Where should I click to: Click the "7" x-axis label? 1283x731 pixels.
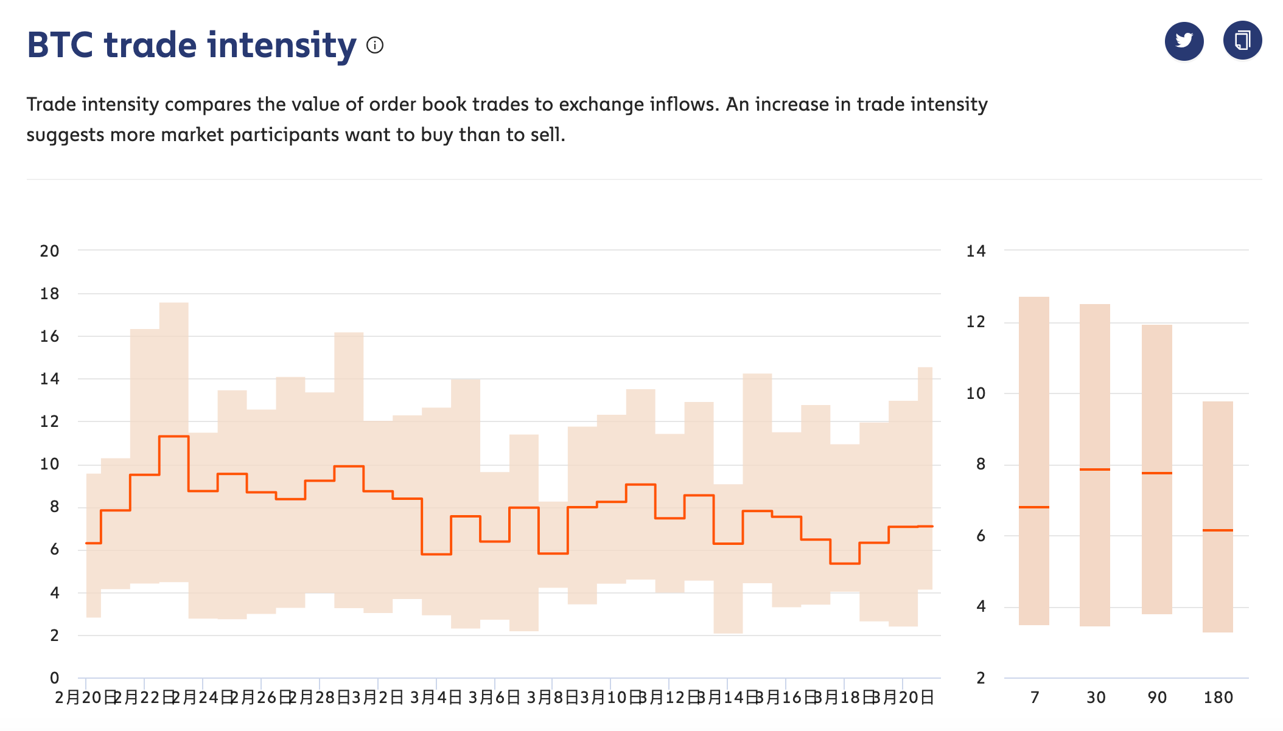(x=1035, y=698)
